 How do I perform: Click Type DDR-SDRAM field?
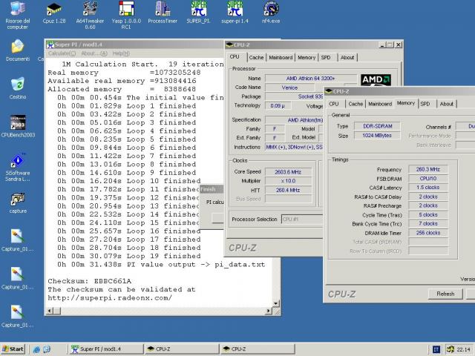[377, 126]
